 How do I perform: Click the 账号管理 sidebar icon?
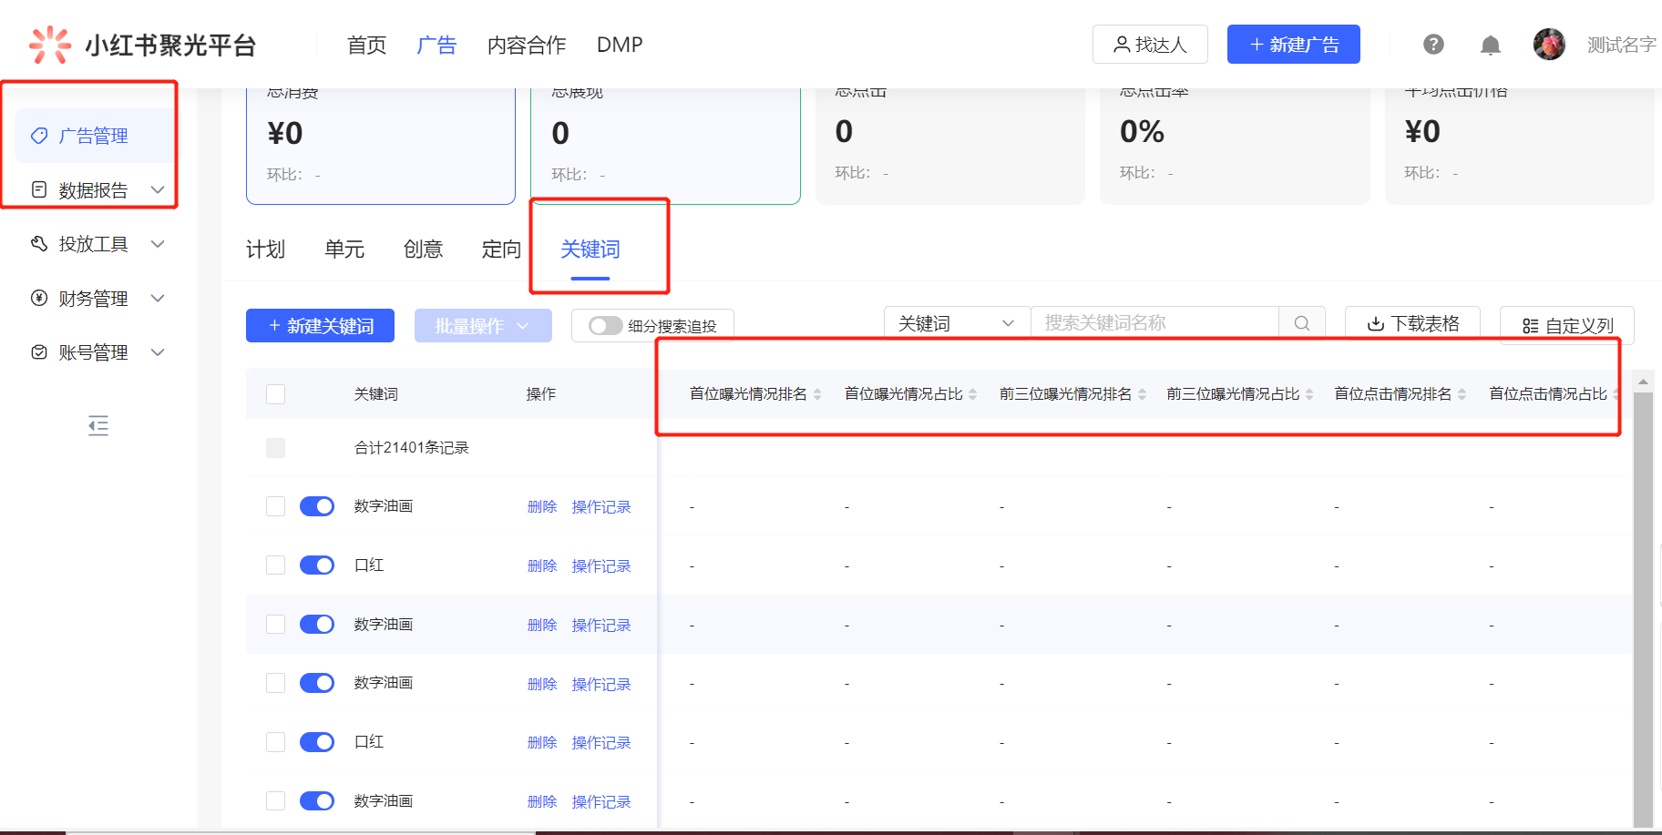39,351
